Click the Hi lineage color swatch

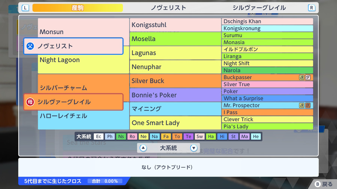222,136
